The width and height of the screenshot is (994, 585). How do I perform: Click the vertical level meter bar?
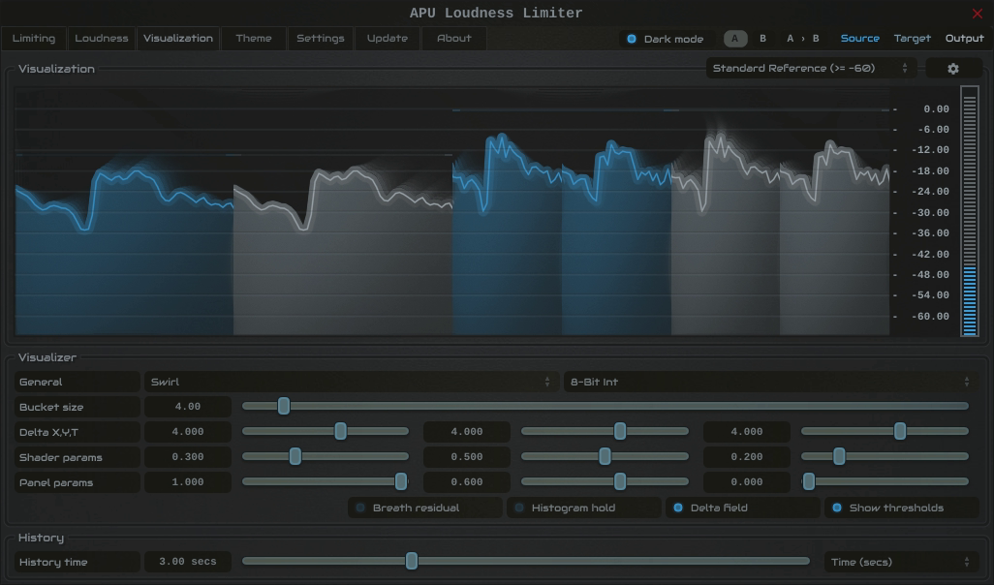(x=969, y=211)
